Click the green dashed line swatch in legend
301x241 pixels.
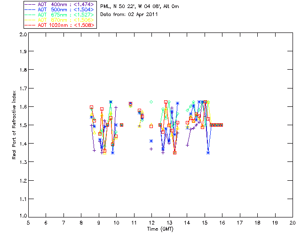[30, 15]
